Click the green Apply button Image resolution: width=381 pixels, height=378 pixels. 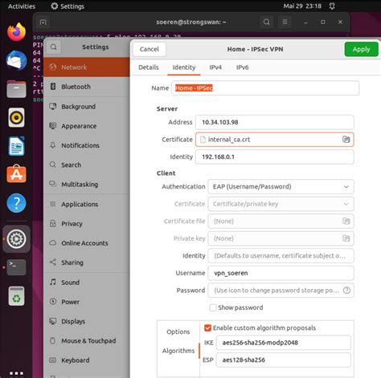pyautogui.click(x=361, y=49)
